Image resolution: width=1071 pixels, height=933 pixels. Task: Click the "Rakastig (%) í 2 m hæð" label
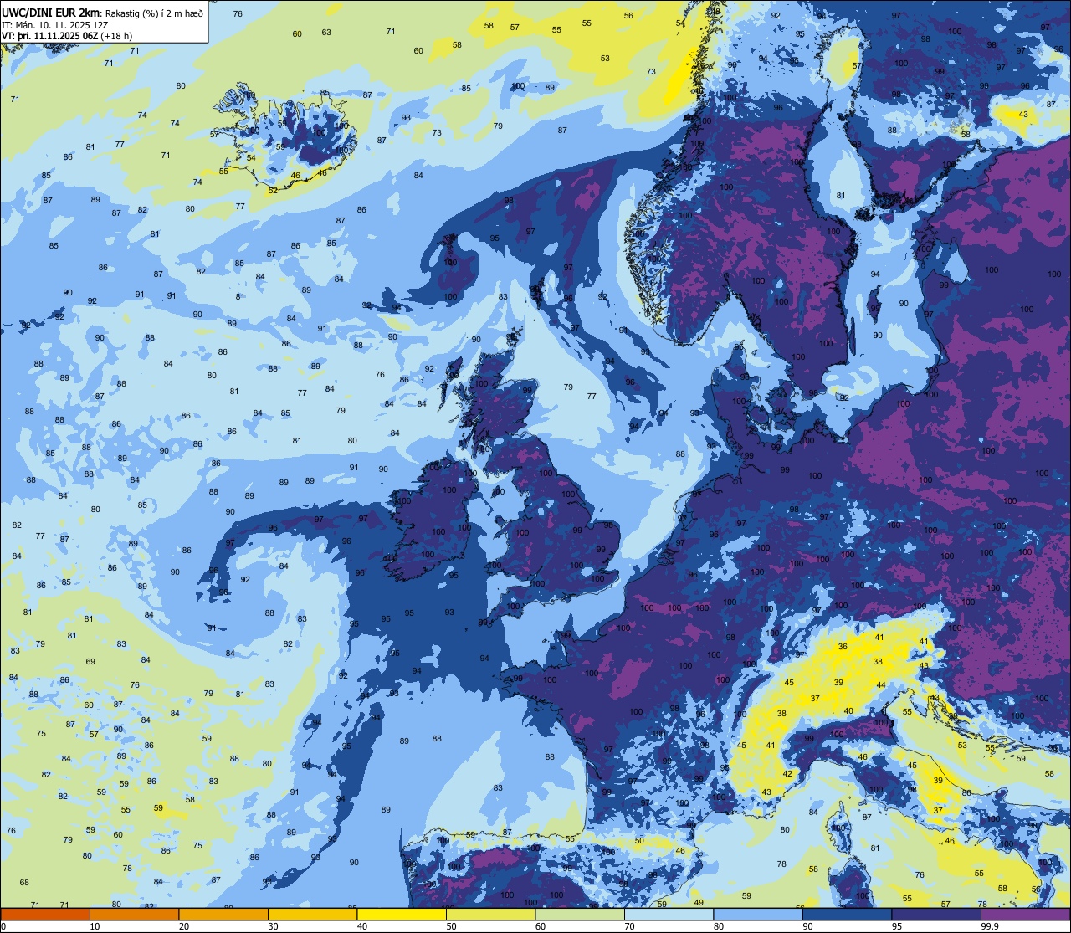click(152, 13)
